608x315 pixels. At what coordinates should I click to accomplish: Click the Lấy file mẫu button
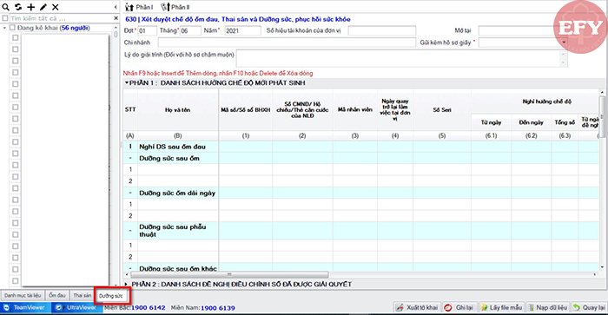(x=501, y=308)
